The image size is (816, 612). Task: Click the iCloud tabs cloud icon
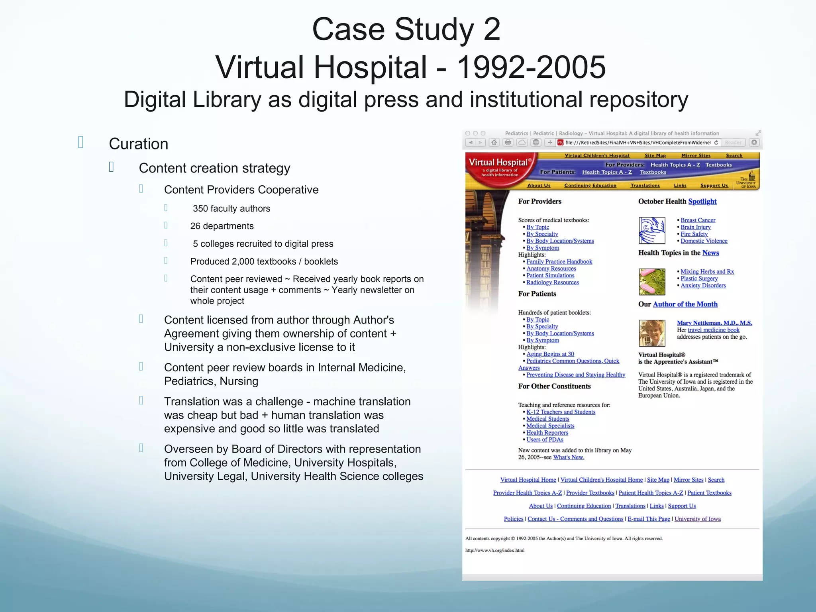pos(522,143)
